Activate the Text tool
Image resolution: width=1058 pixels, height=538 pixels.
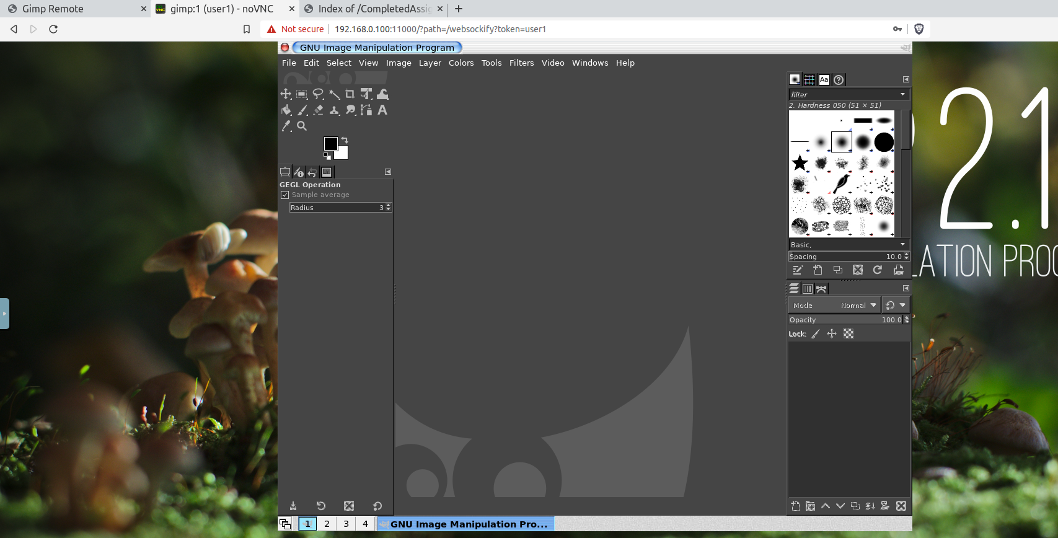pyautogui.click(x=382, y=110)
